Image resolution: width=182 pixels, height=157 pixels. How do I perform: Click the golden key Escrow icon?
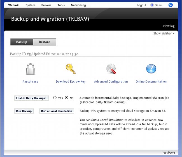71,69
